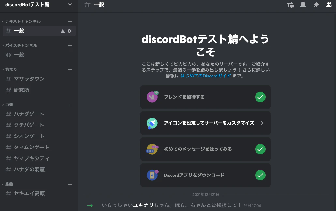Open はじめてのDiscordガイド link

[x=206, y=76]
